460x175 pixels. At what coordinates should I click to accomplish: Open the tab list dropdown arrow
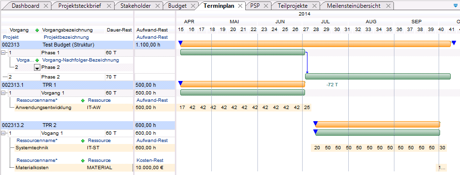click(455, 5)
